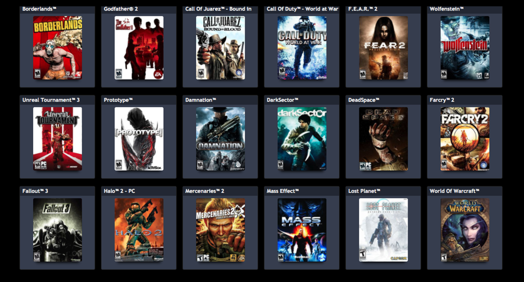Select the Farcry 2 cover art
This screenshot has height=282, width=524.
pyautogui.click(x=465, y=139)
